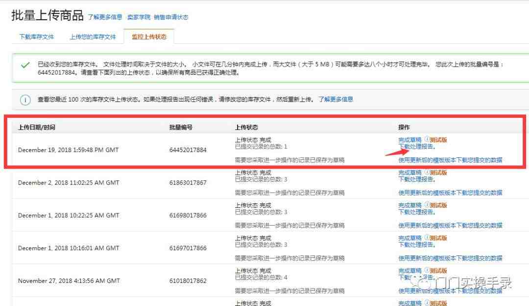Screen dimensions: 529x306
Task: Click 下载处理报告 for batch 61697017866
Action: tap(417, 245)
